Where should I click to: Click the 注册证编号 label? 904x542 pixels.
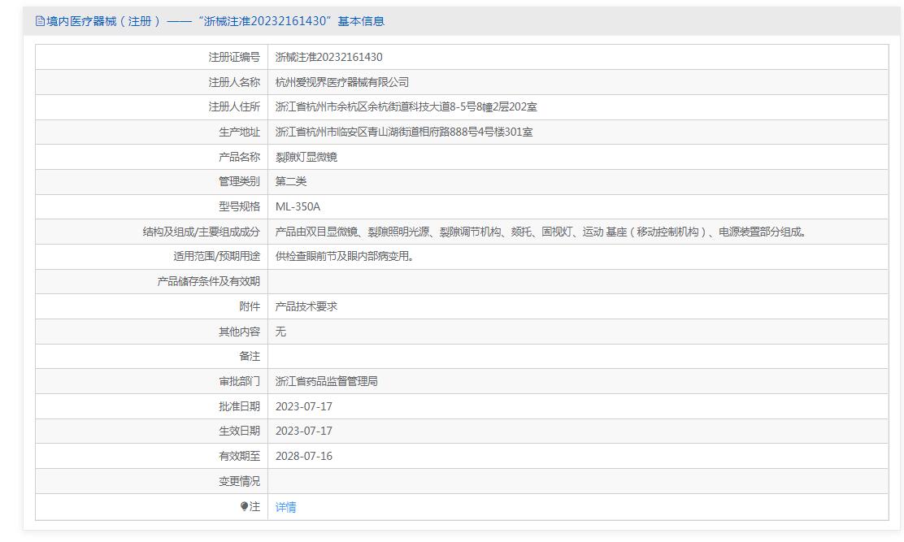(x=234, y=57)
